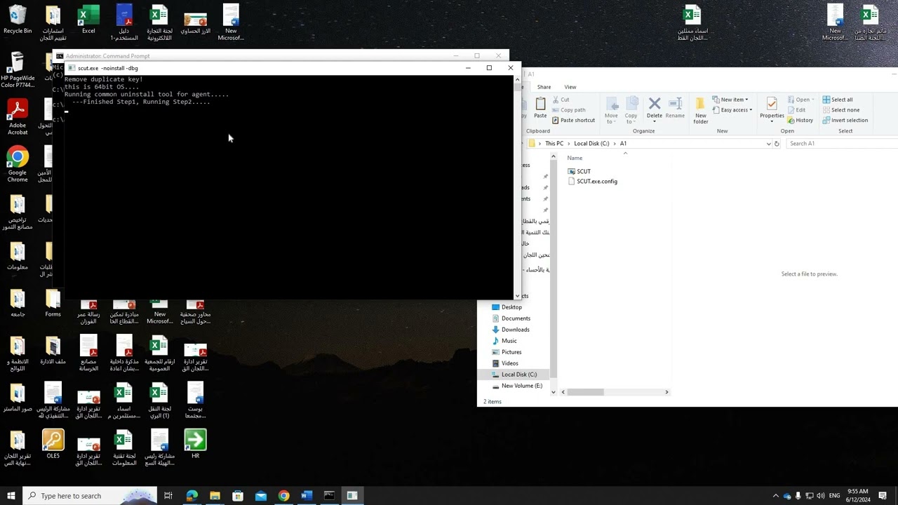Screen dimensions: 898x505
Task: Click the horizontal scrollbar in file list
Action: pyautogui.click(x=585, y=392)
